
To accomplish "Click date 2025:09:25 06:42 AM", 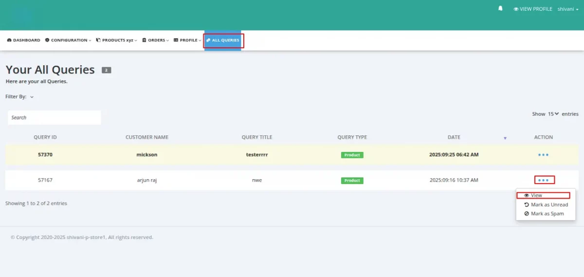I will 454,155.
